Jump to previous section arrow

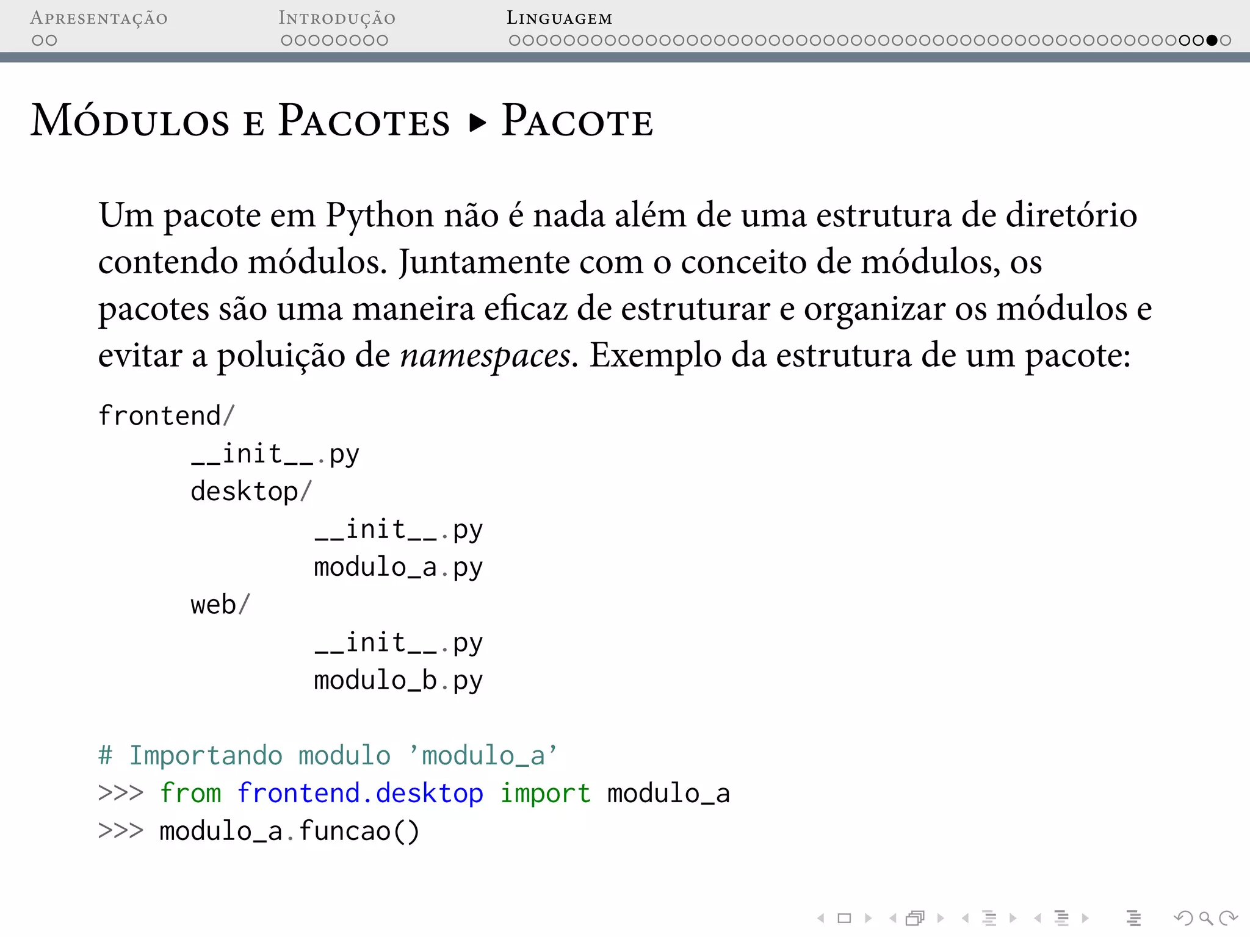point(1038,917)
